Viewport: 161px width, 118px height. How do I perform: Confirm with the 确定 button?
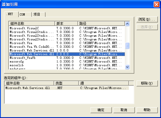[101, 110]
